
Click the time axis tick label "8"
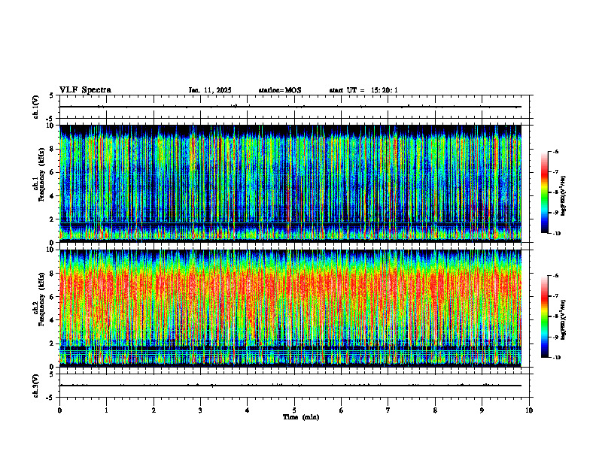pyautogui.click(x=435, y=410)
